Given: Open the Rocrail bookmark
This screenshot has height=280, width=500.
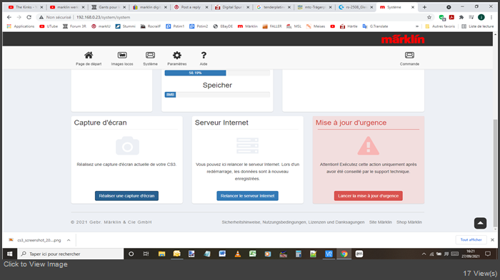Looking at the screenshot, I should pyautogui.click(x=151, y=26).
